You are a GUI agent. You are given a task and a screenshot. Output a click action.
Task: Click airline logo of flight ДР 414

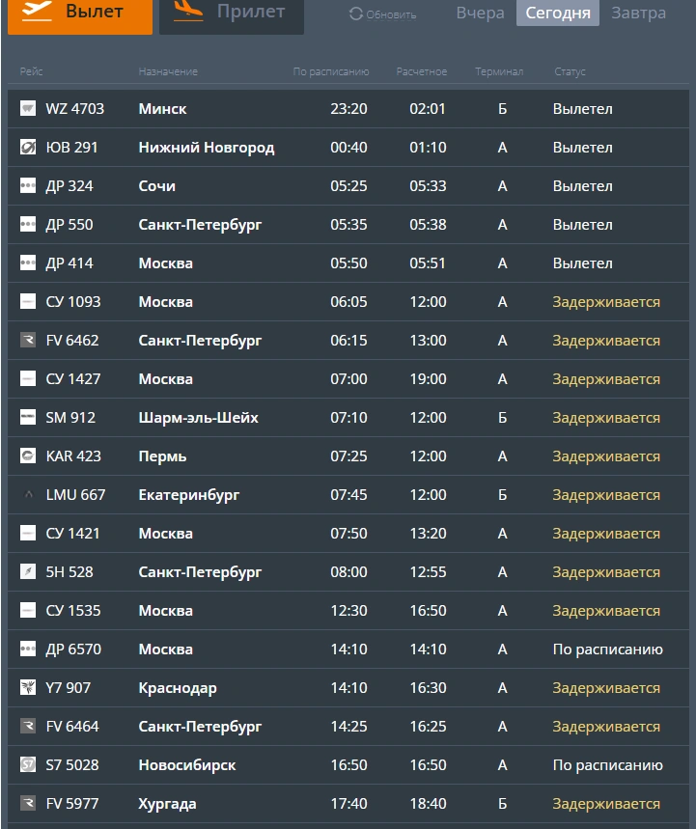[x=28, y=263]
